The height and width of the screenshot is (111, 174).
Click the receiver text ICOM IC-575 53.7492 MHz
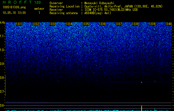pos(111,10)
